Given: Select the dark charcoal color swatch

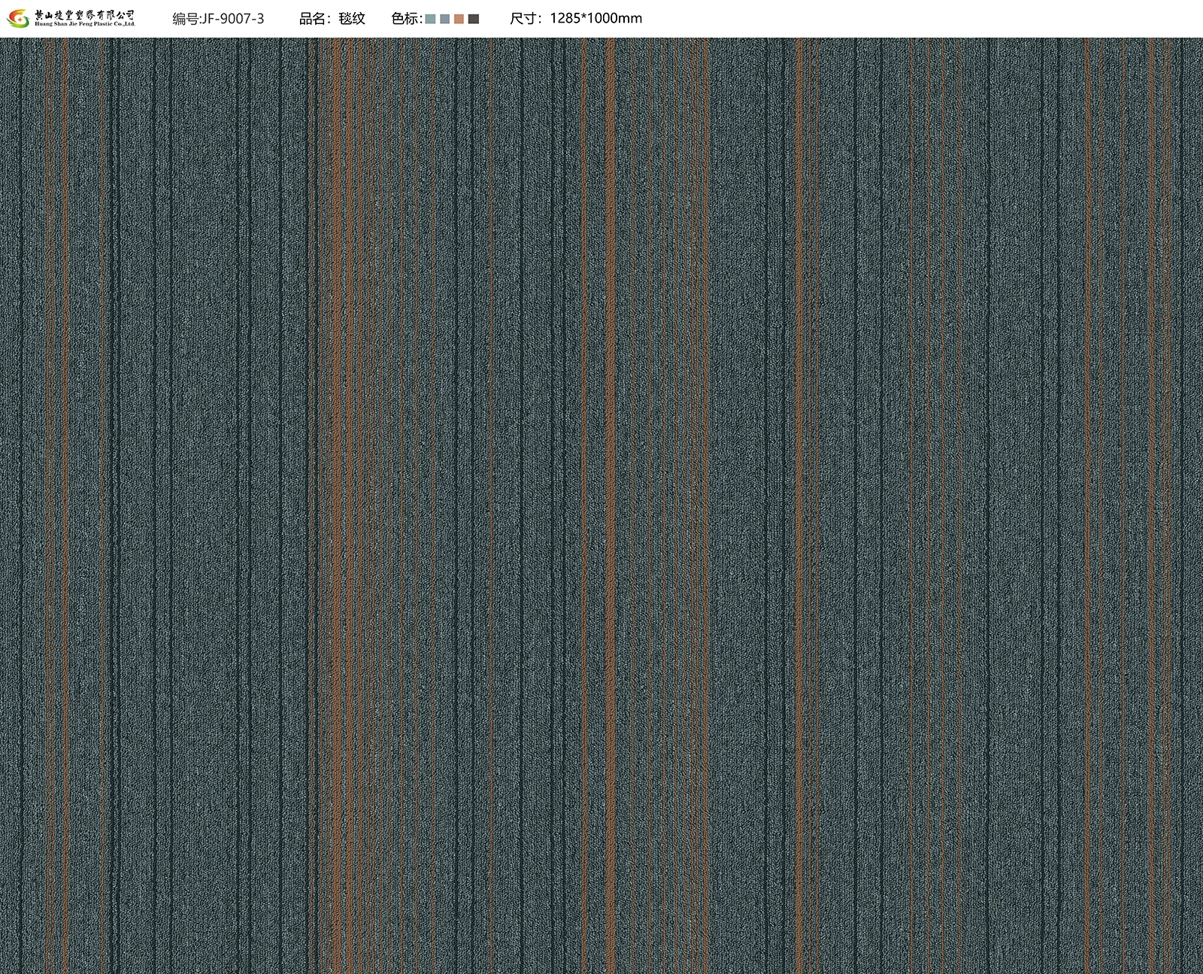Looking at the screenshot, I should [x=474, y=20].
